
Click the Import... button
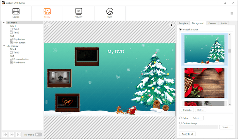(187, 110)
